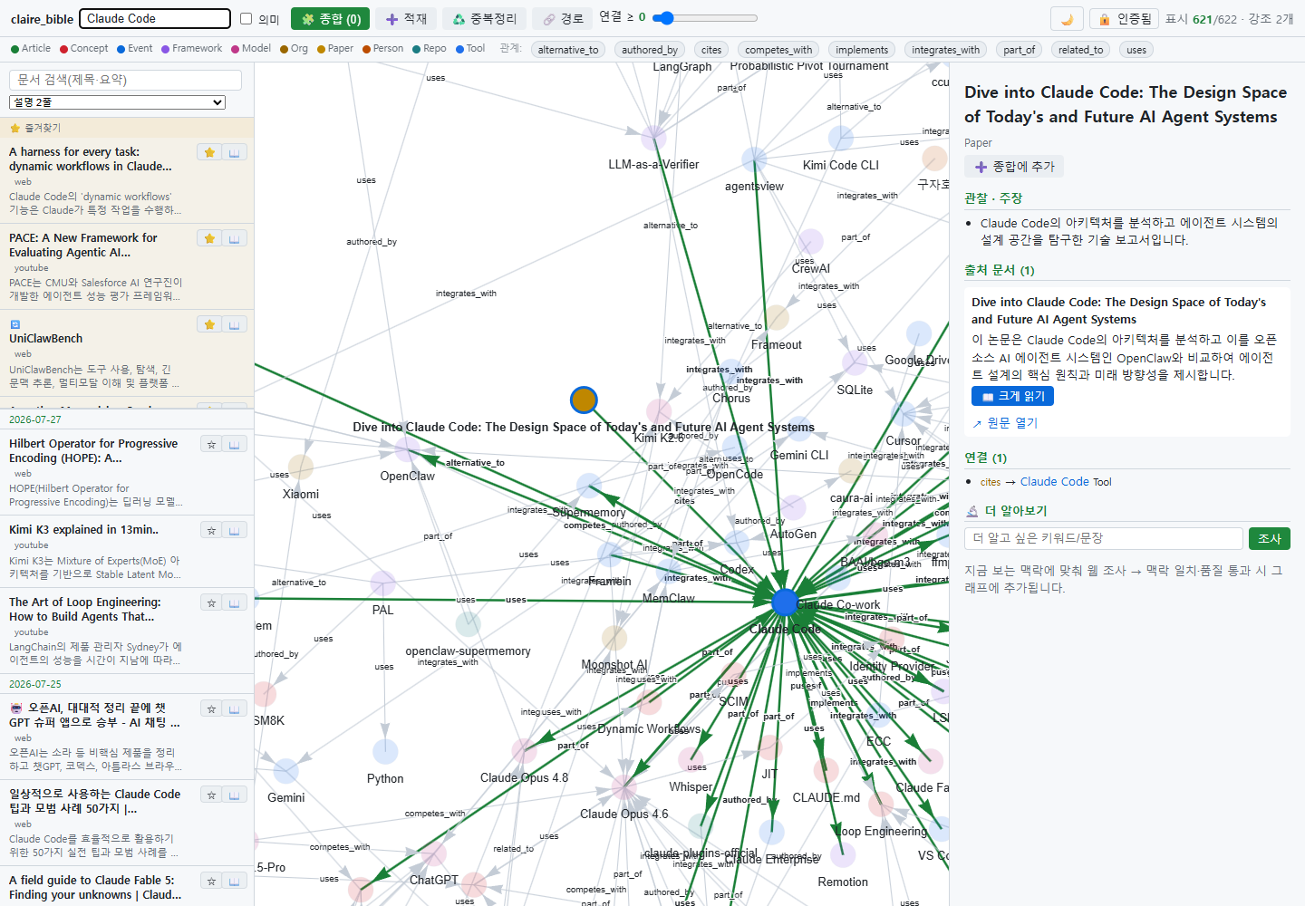Unfavorite 'A harness for every task' star
1305x906 pixels.
click(209, 152)
